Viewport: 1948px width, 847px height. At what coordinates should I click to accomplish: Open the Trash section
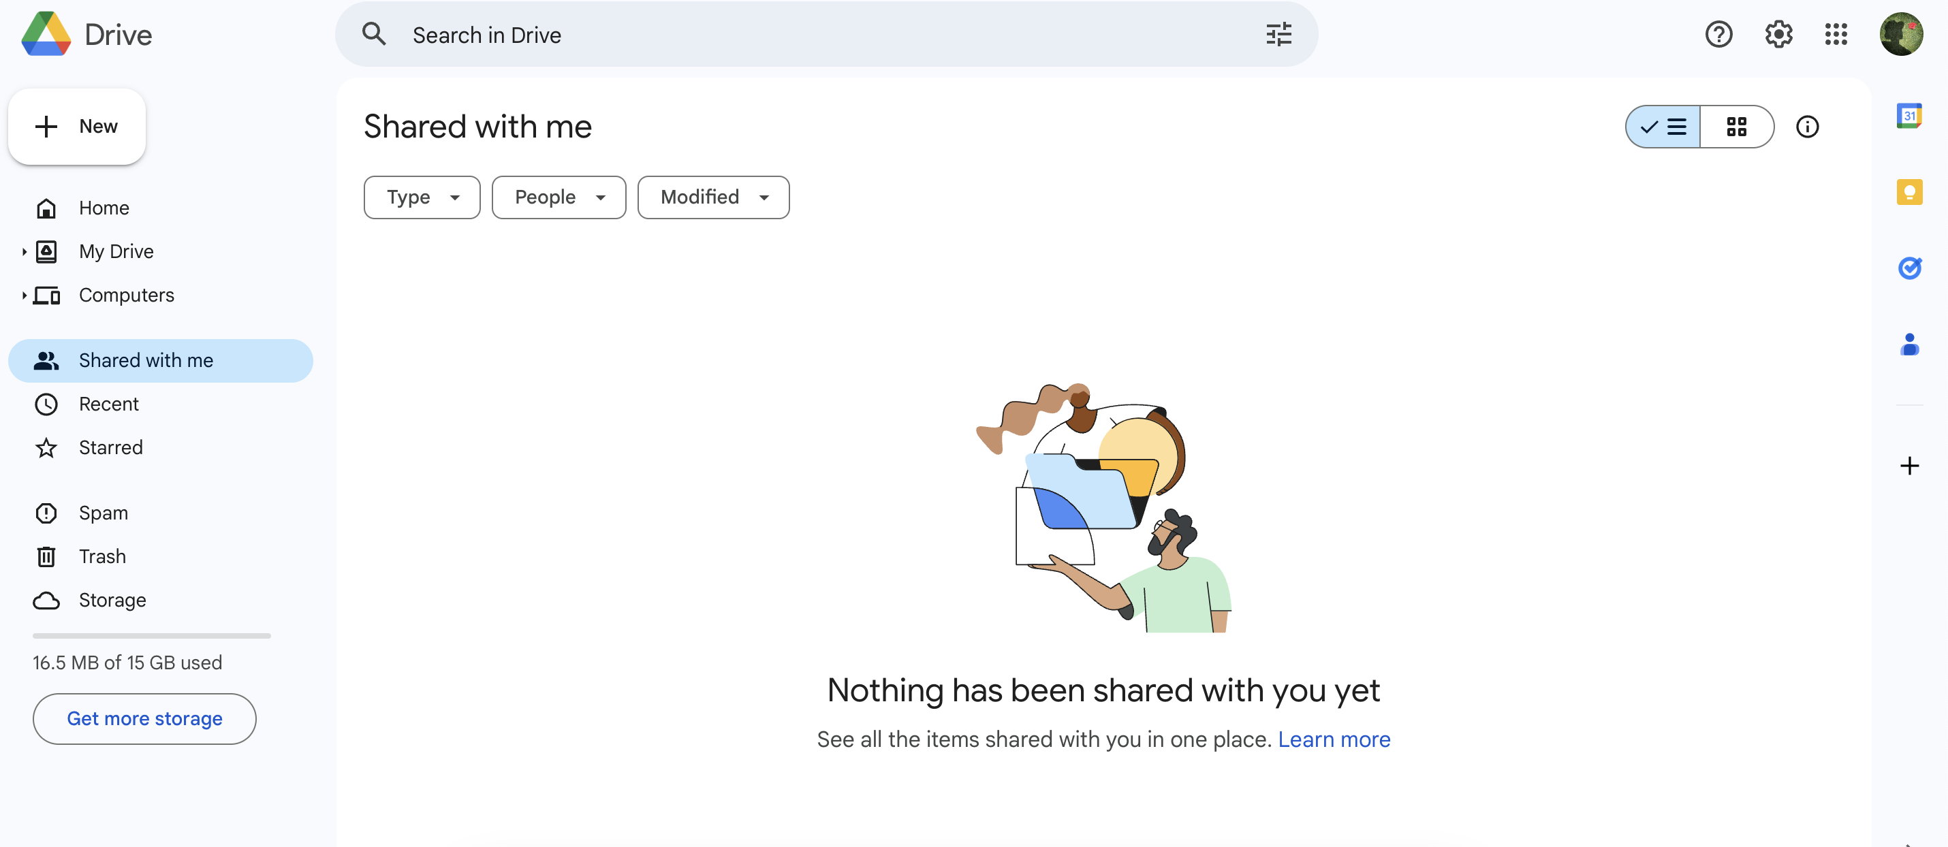click(x=102, y=556)
